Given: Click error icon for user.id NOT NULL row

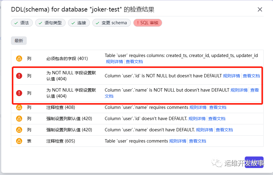Looking at the screenshot, I should (x=19, y=76).
